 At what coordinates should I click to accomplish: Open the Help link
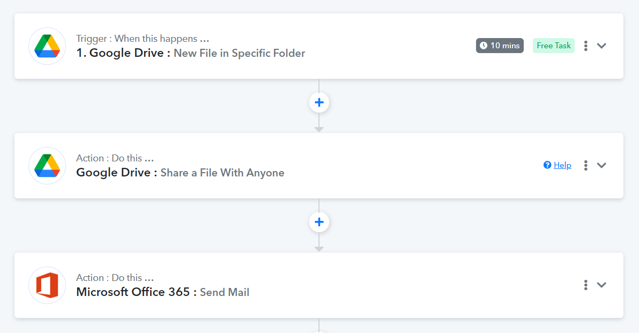562,165
